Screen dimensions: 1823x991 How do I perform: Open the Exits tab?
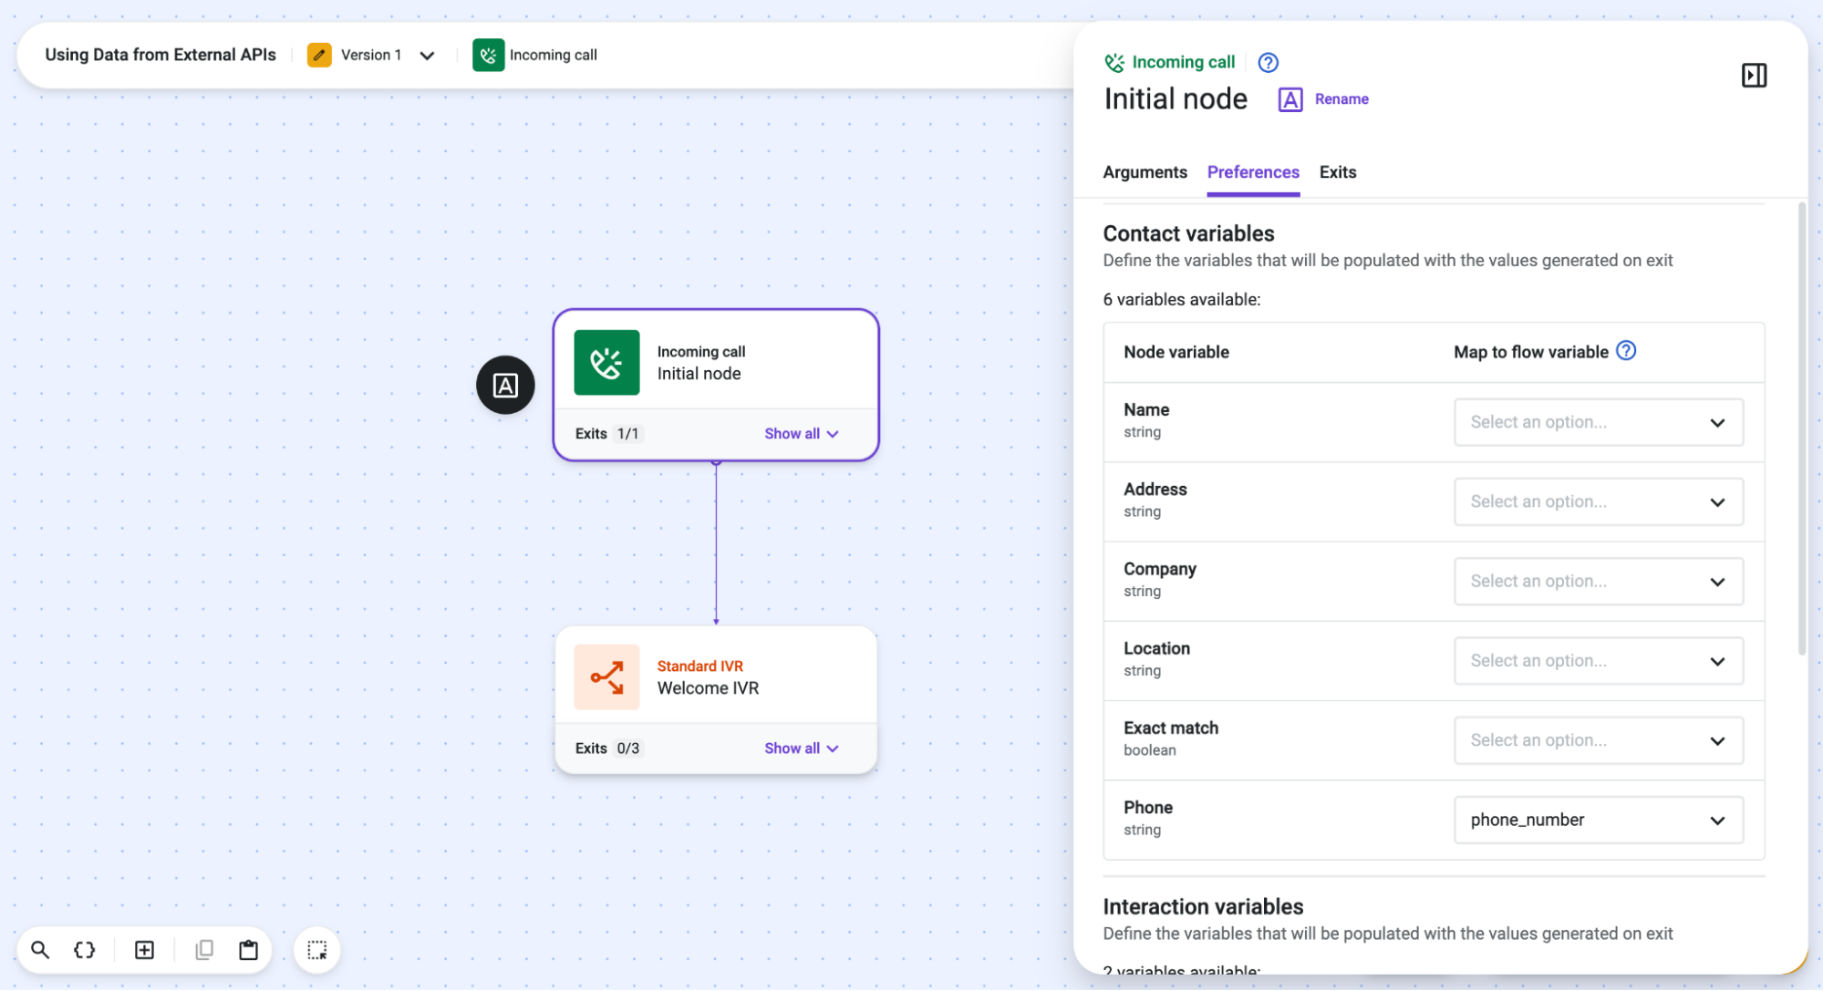pos(1337,172)
